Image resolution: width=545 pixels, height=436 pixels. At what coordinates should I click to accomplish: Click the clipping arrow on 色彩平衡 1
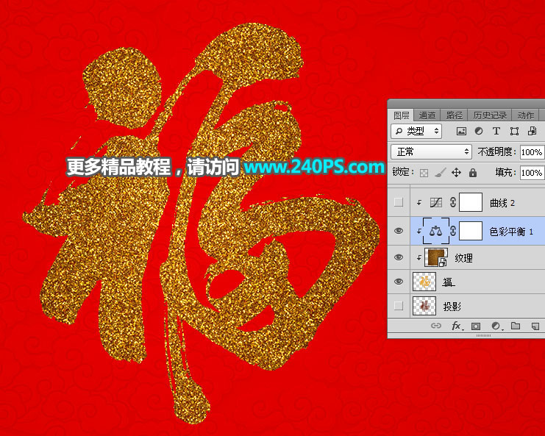418,231
